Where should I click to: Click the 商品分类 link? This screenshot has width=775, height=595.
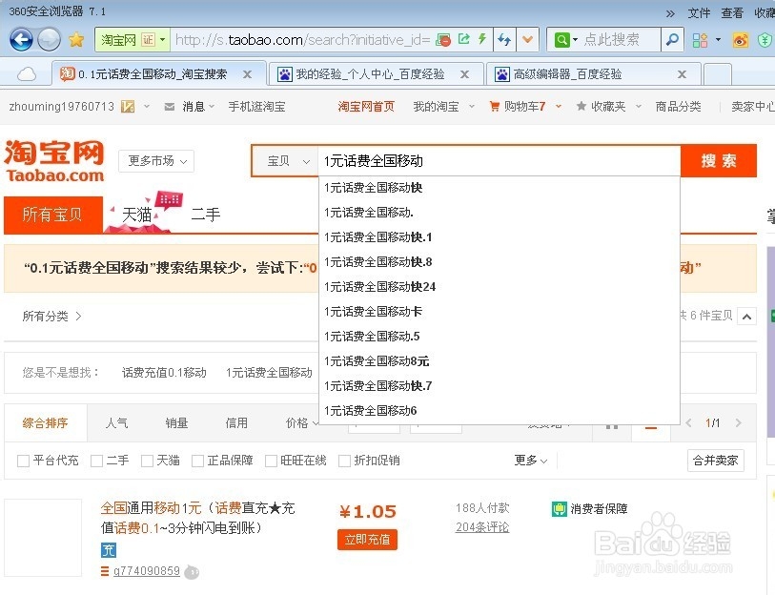click(678, 107)
